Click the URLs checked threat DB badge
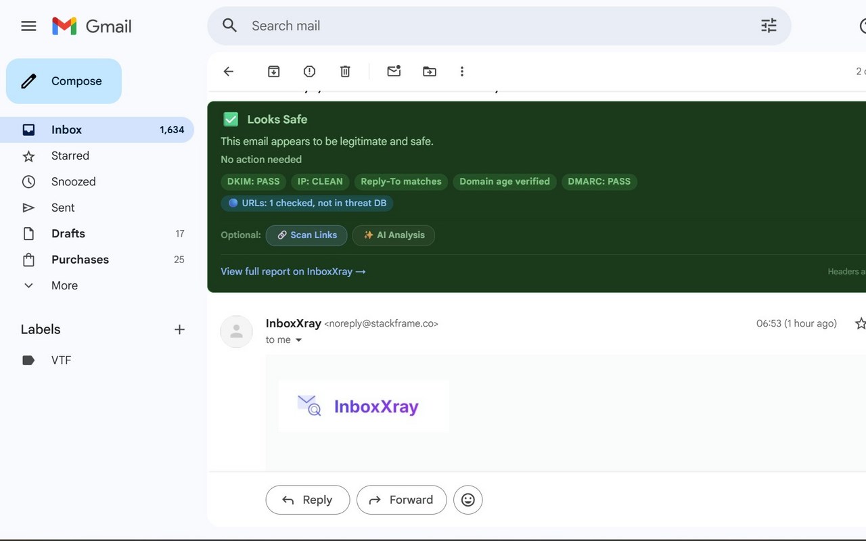The width and height of the screenshot is (866, 541). click(307, 203)
